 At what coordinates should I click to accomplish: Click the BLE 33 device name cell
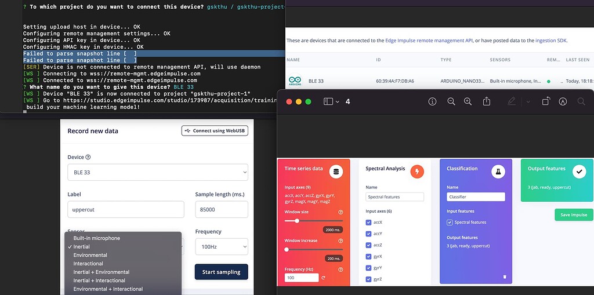(x=316, y=81)
